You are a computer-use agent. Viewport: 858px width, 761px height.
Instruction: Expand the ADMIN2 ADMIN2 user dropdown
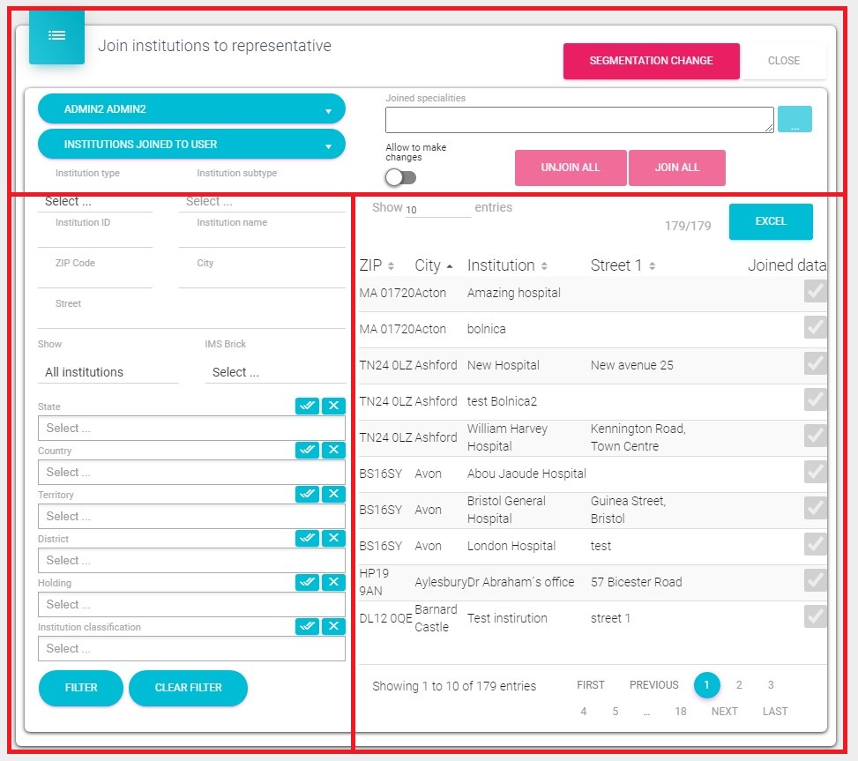(x=191, y=109)
